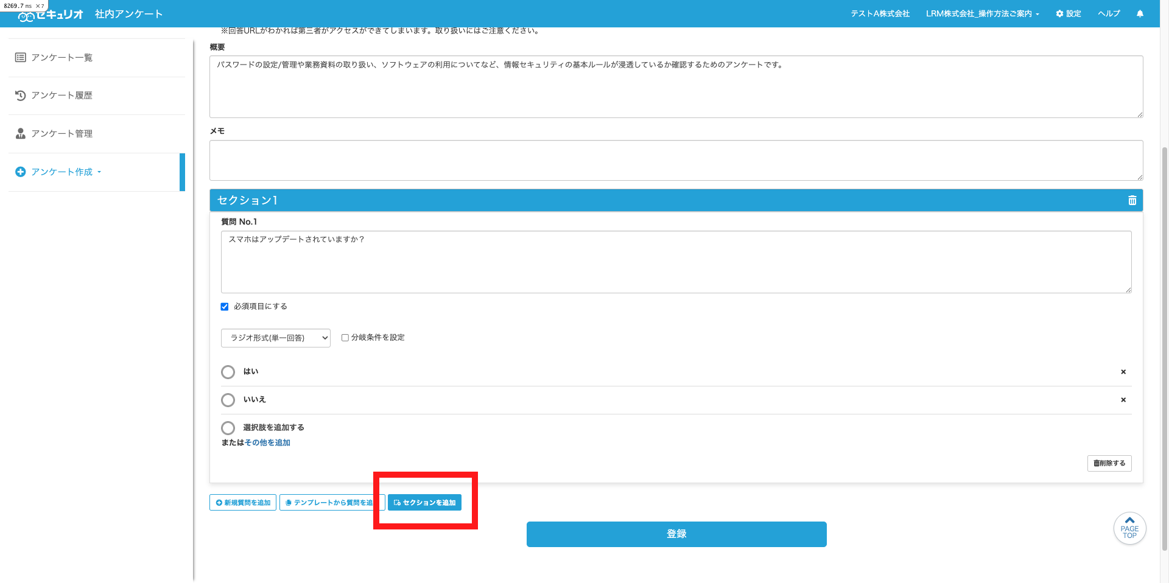Open the LRM株式会社_操作方法ご案内 dropdown
1169x583 pixels.
(982, 13)
